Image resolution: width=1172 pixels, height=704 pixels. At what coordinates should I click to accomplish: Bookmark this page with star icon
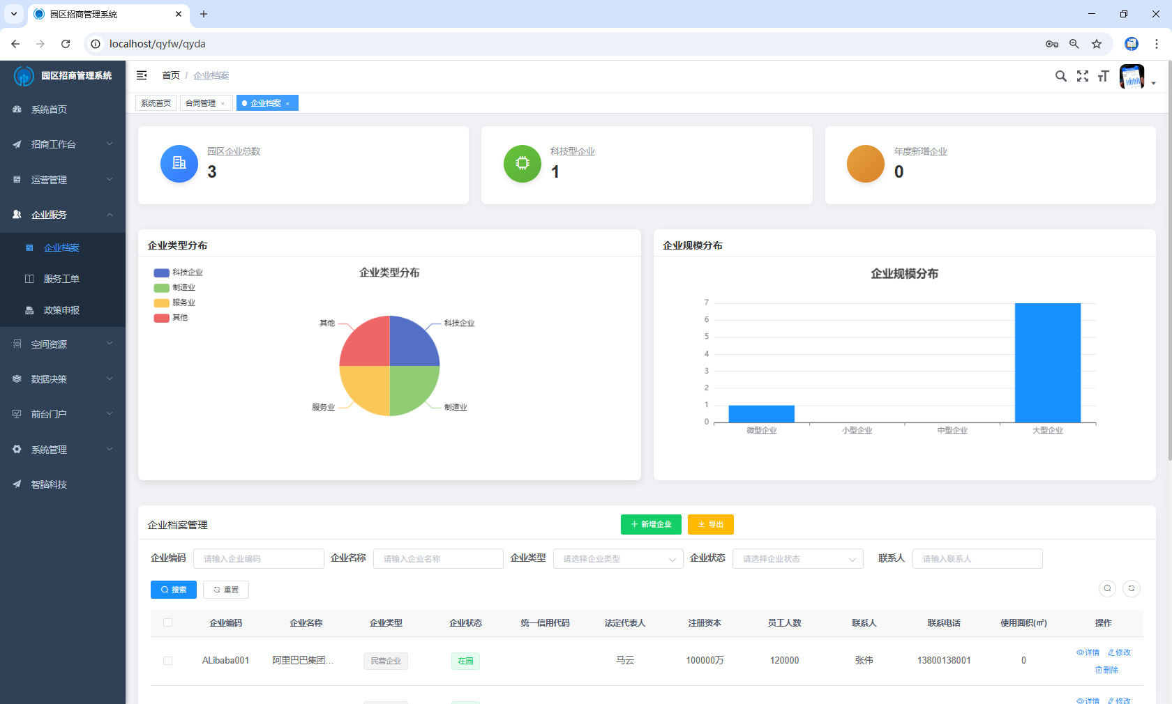click(x=1097, y=44)
